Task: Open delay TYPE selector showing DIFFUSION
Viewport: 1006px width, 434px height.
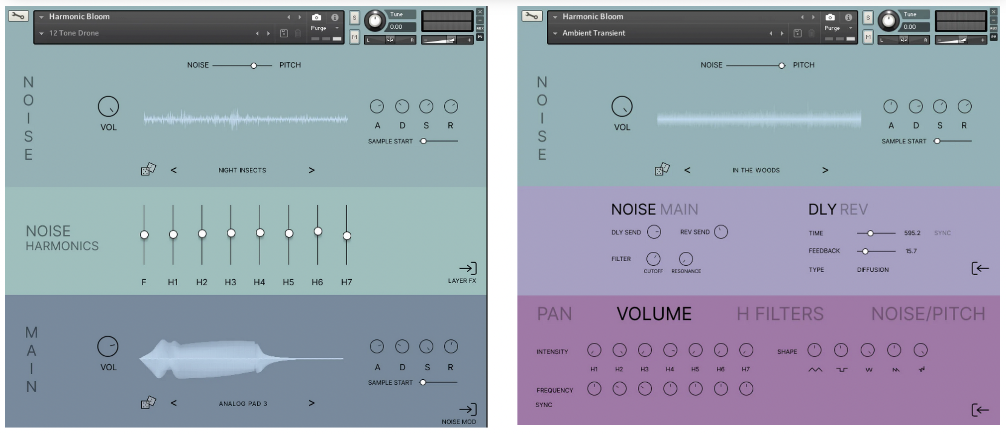Action: [x=873, y=270]
